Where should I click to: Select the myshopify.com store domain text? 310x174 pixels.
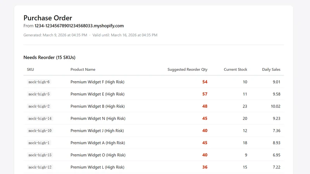point(79,26)
